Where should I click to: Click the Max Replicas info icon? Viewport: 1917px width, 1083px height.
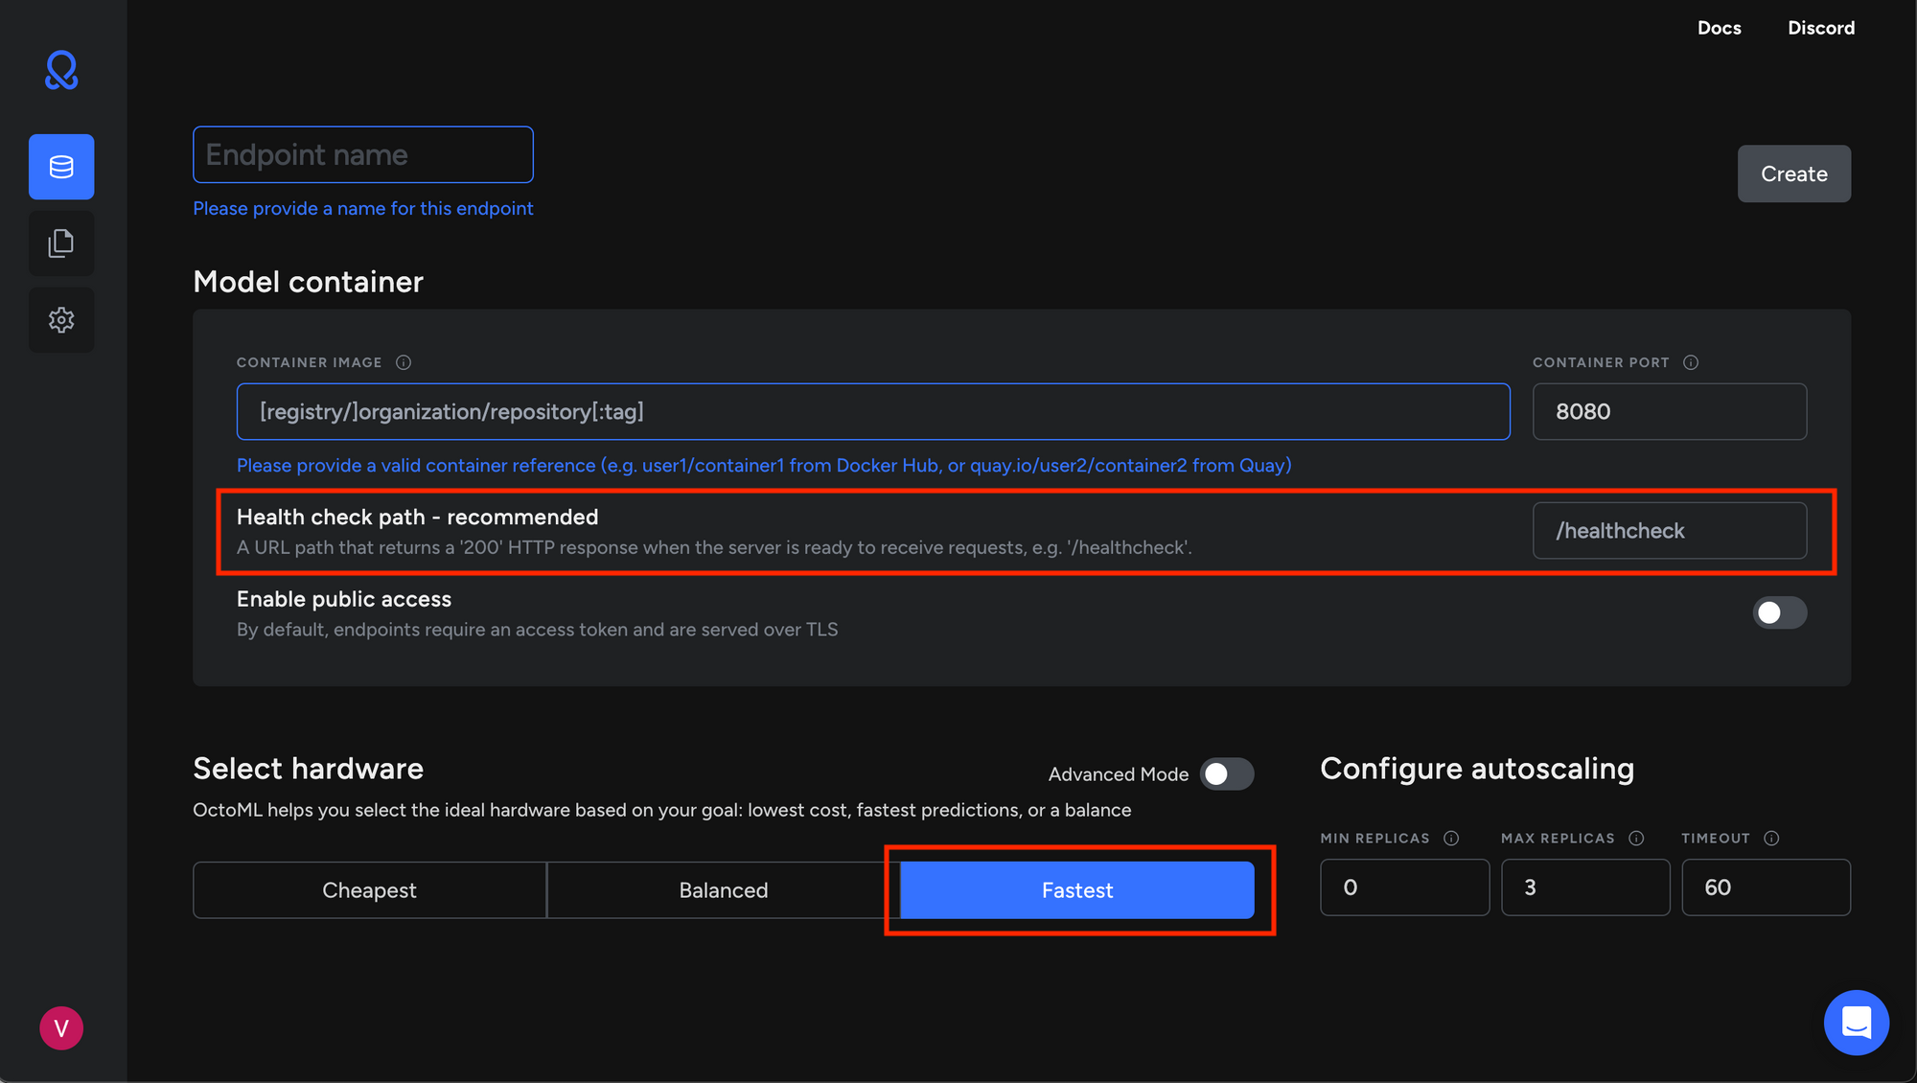(x=1636, y=839)
